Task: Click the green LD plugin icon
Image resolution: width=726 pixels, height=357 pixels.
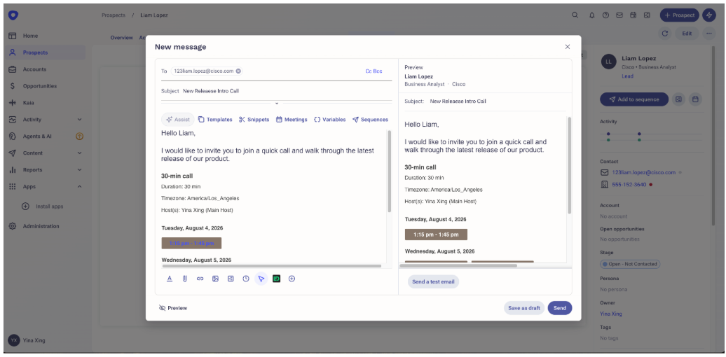Action: (x=276, y=279)
